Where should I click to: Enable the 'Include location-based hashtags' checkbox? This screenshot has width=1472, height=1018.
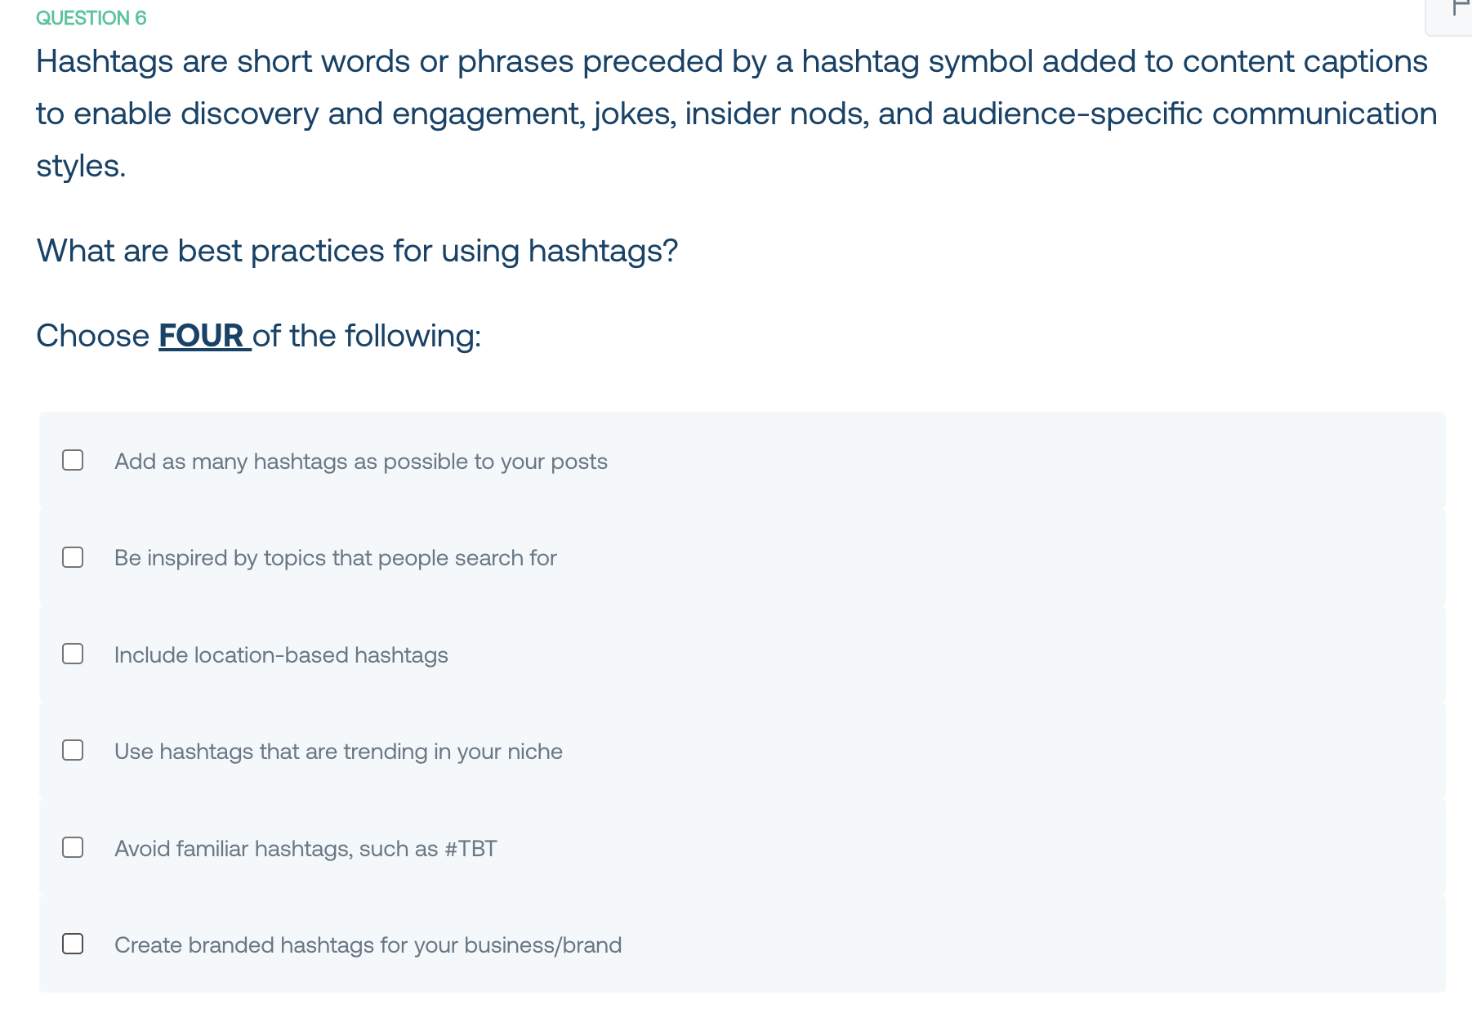[73, 654]
